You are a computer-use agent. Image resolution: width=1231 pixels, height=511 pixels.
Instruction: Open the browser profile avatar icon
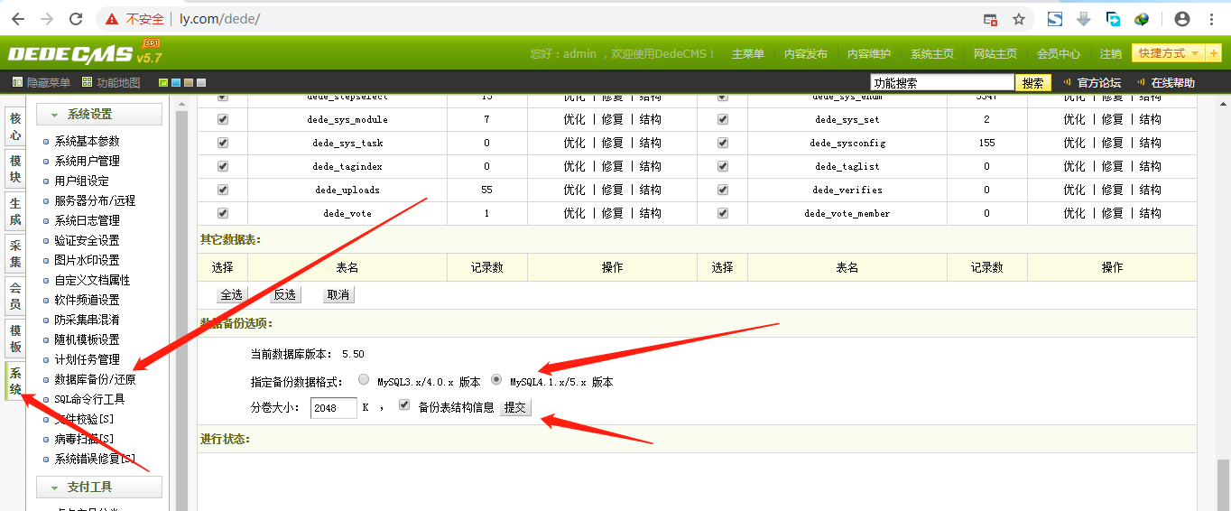coord(1181,19)
